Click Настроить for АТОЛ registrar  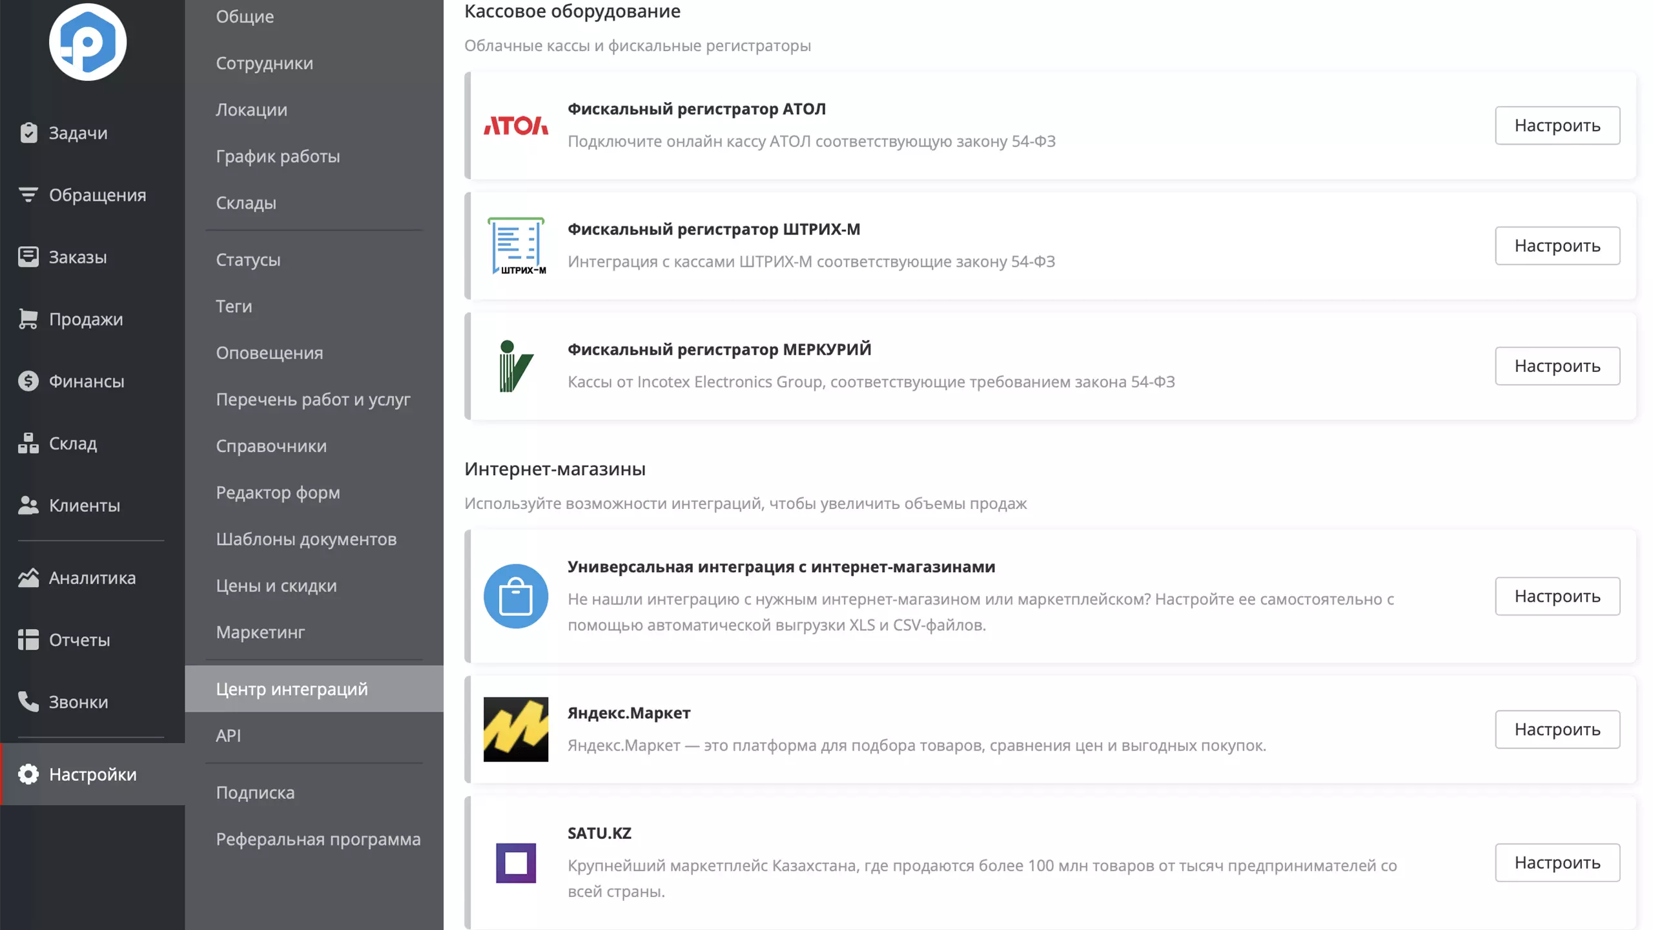click(x=1557, y=125)
